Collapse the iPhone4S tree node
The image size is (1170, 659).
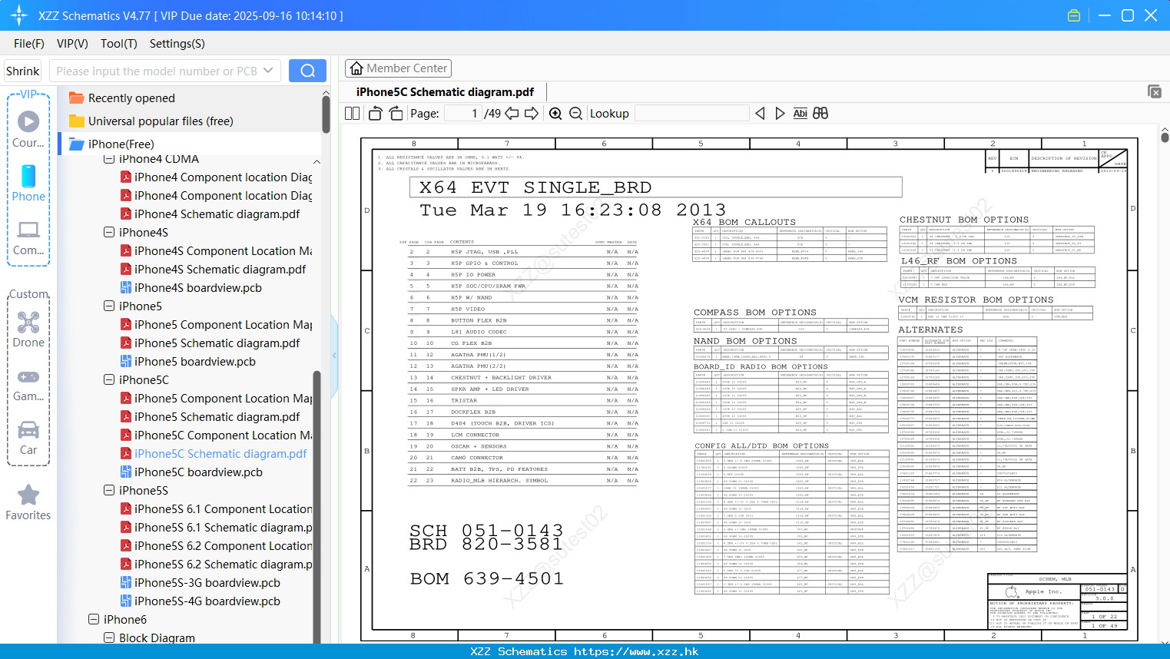click(x=109, y=232)
